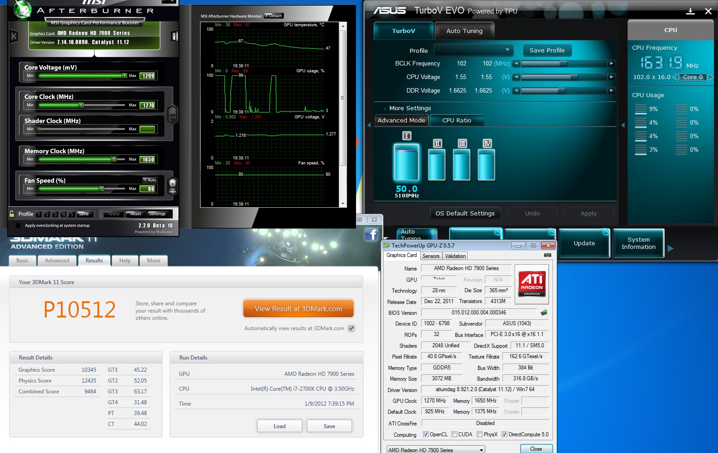Toggle the CUDA checkbox in GPU-Z
Screen dimensions: 718x453
pos(454,434)
